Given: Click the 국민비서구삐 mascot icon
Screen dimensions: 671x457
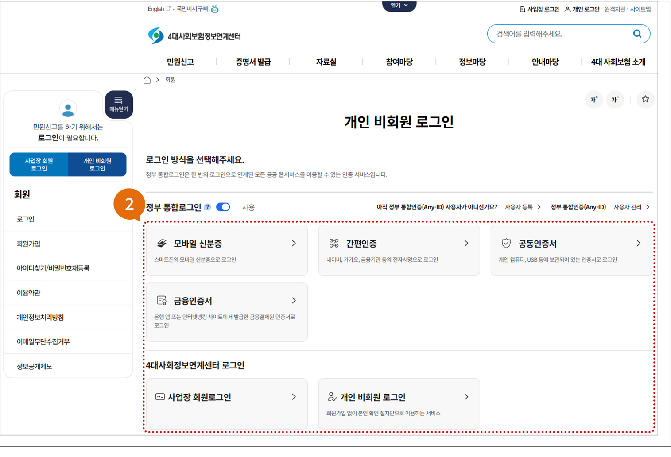Looking at the screenshot, I should tap(215, 9).
